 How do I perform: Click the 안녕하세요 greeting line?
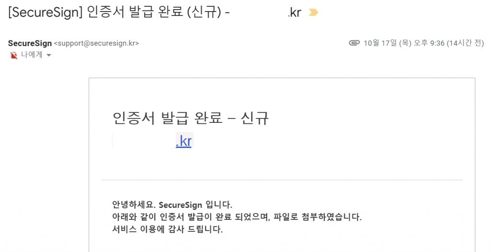click(x=172, y=205)
